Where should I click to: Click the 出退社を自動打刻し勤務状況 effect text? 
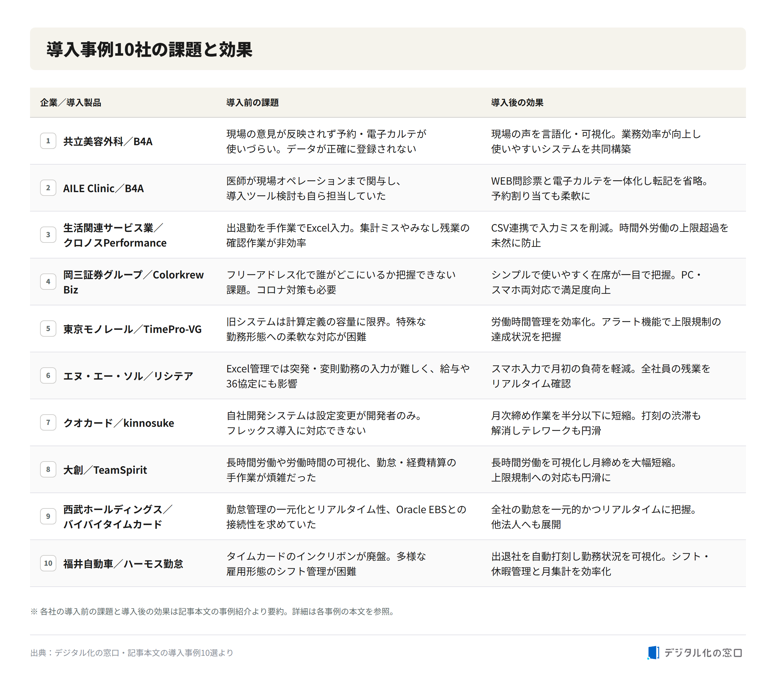(x=600, y=564)
